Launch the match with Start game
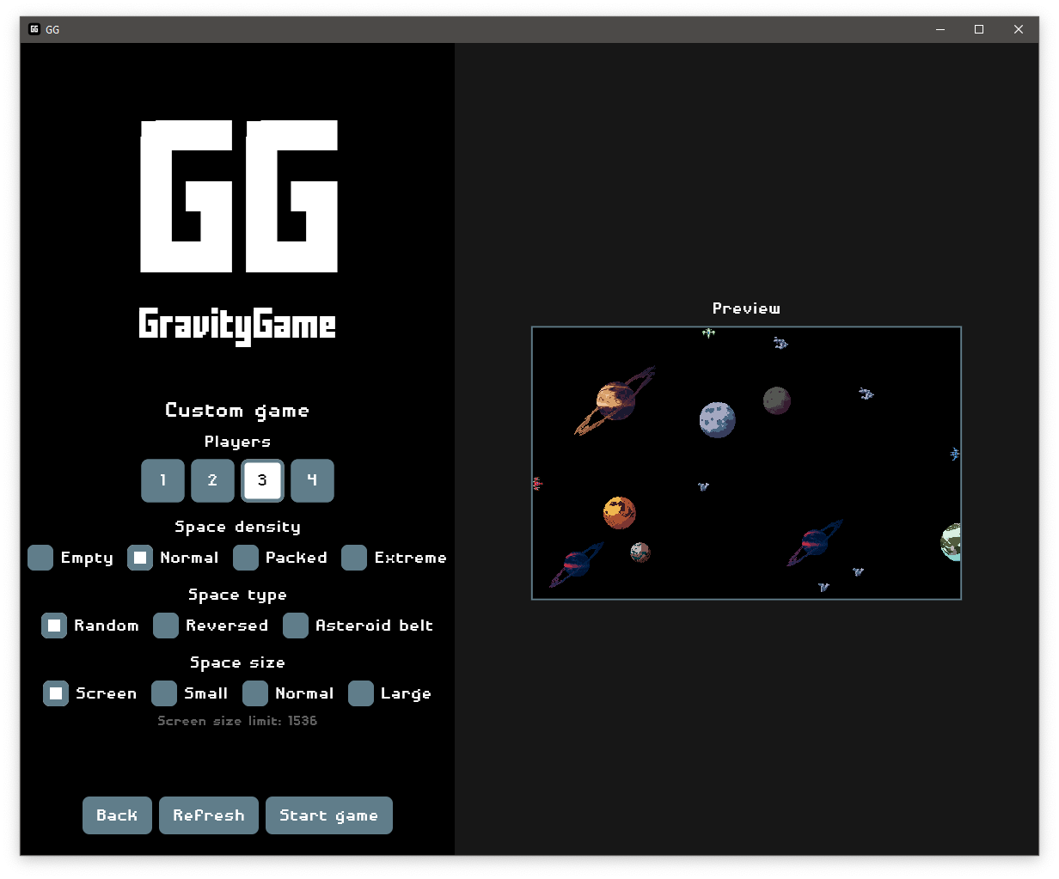Viewport: 1059px width, 879px height. (x=329, y=815)
